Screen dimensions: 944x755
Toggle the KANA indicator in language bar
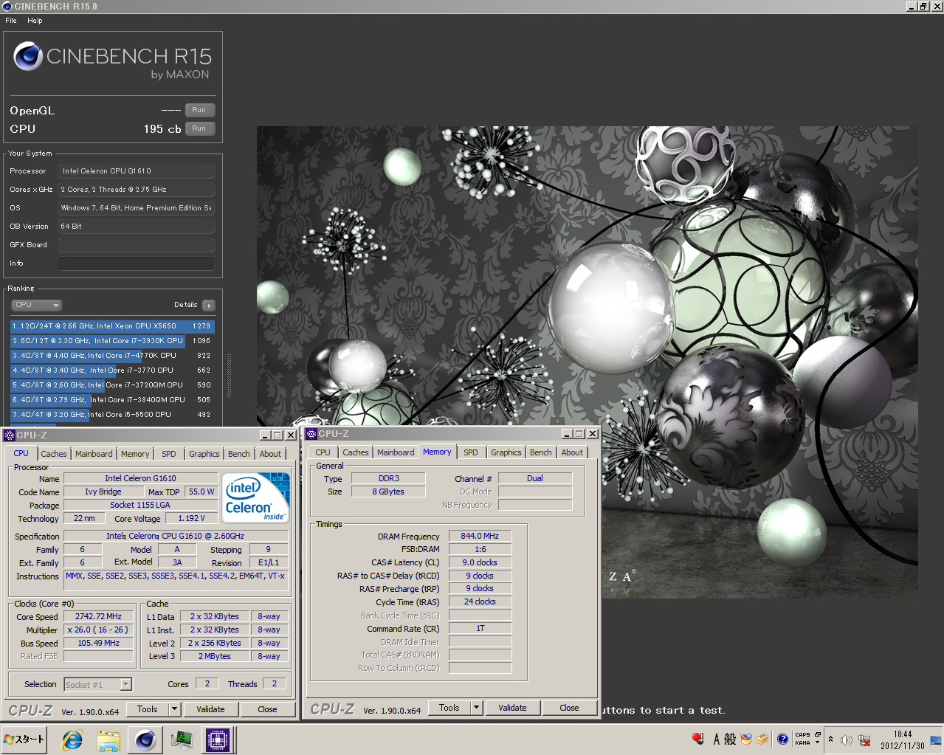802,742
